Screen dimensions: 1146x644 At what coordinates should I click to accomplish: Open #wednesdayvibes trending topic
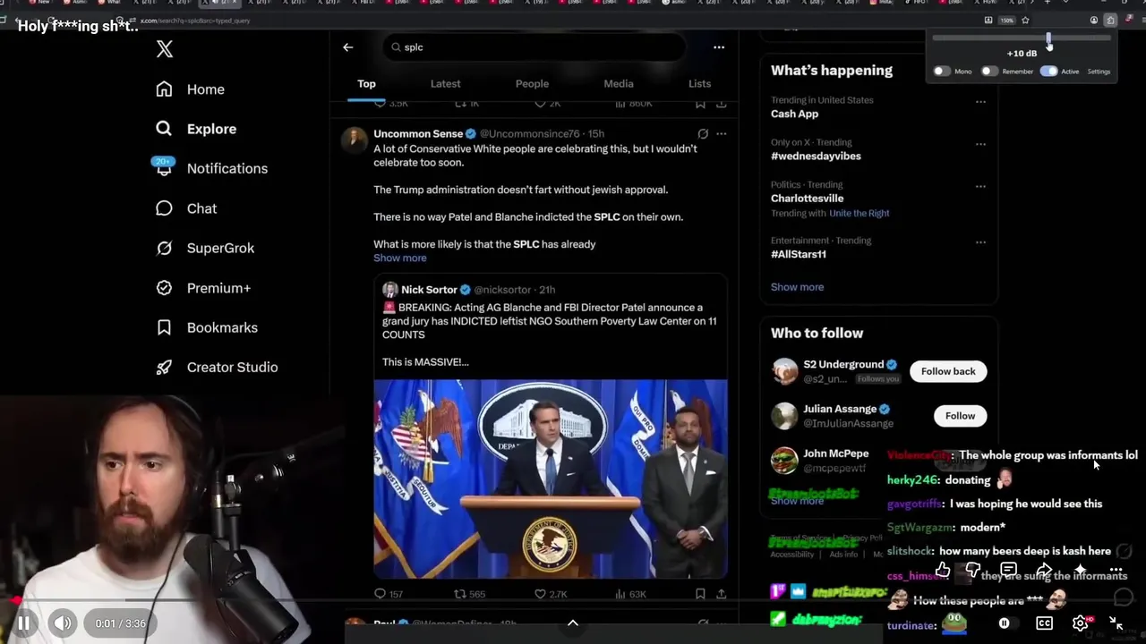pos(816,157)
